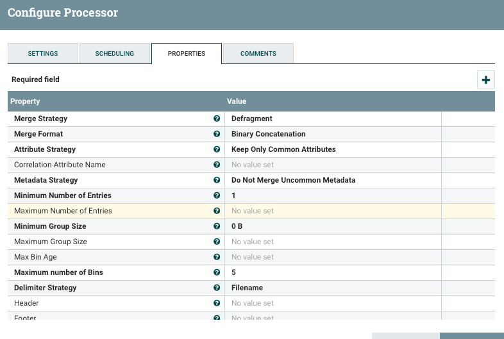This screenshot has height=339, width=504.
Task: Click the add new property plus icon
Action: [485, 80]
